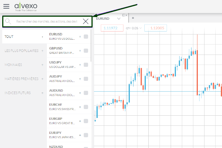Tick the EURUSD checkbox

click(86, 37)
